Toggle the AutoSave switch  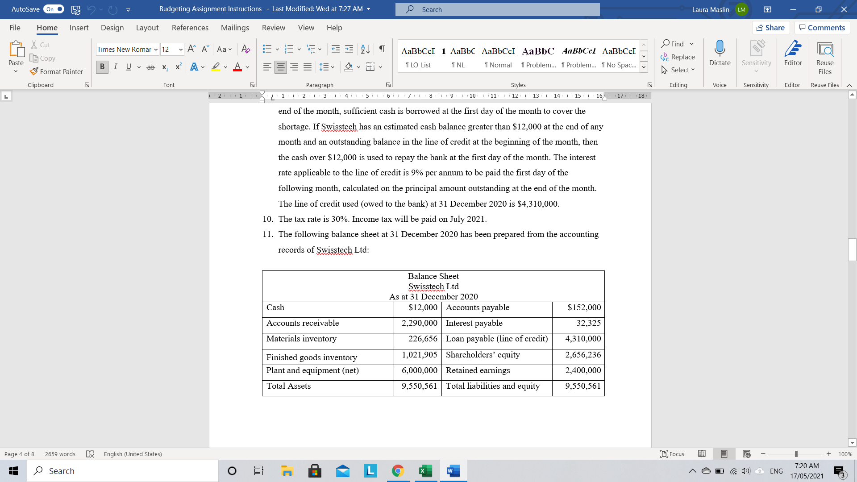54,9
